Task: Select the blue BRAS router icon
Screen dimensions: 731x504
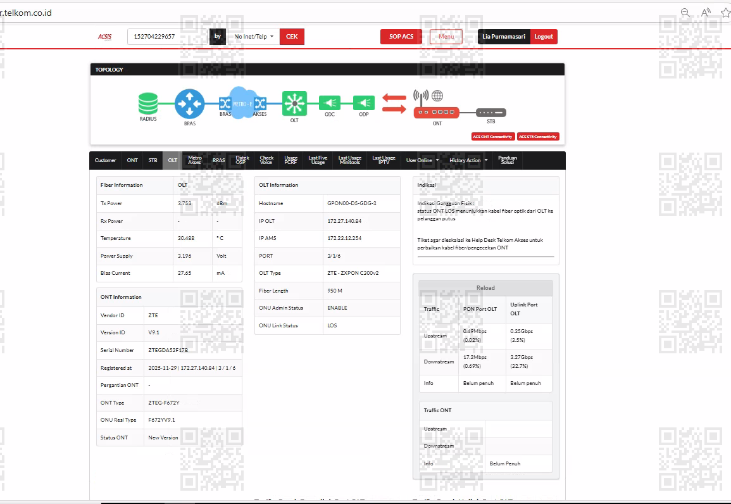Action: (x=189, y=103)
